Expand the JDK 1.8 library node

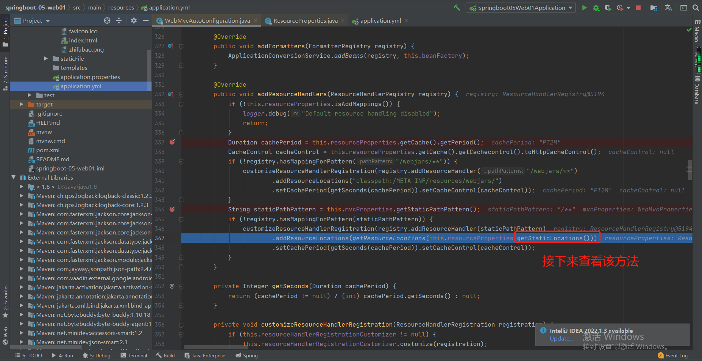[22, 187]
